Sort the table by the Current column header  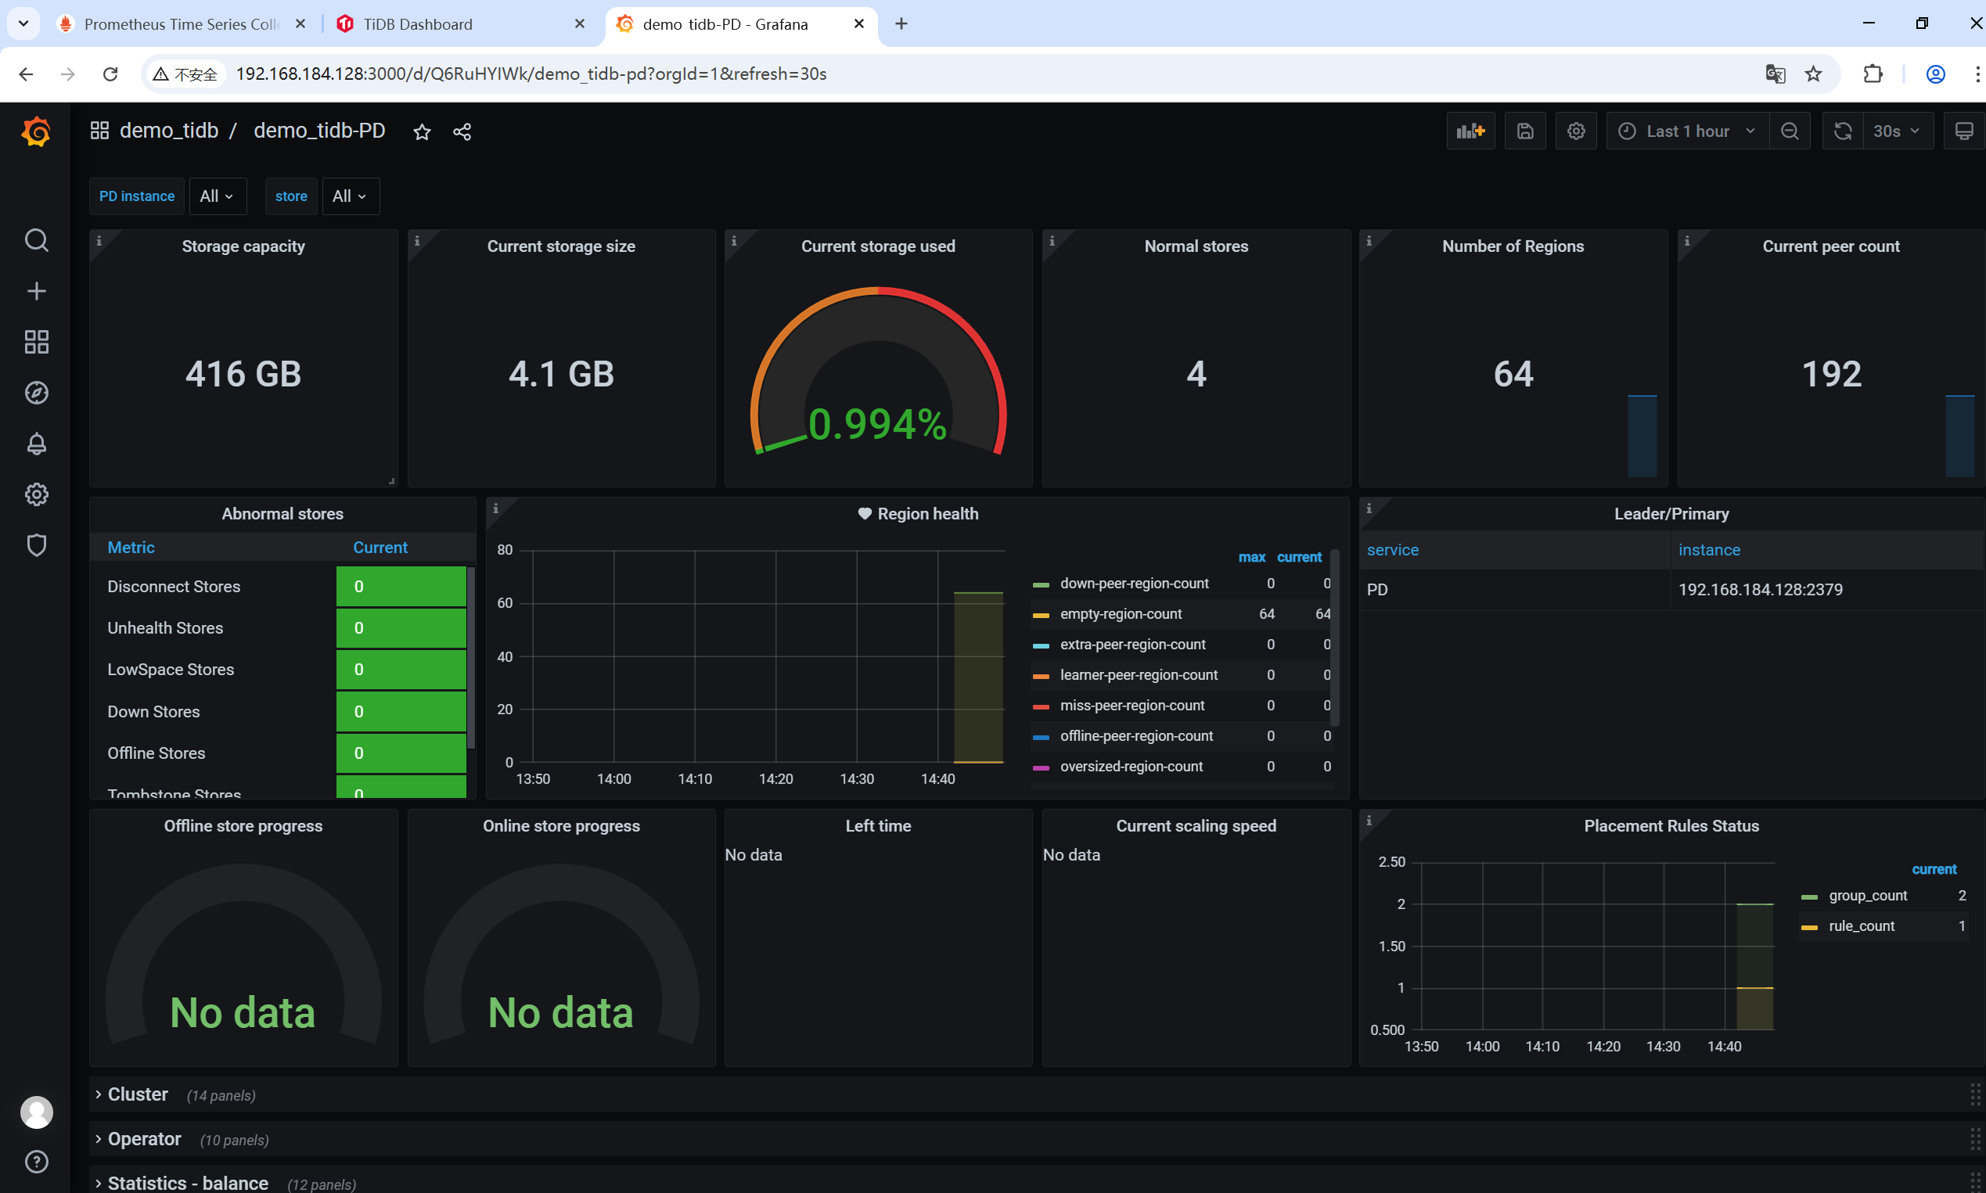point(380,548)
